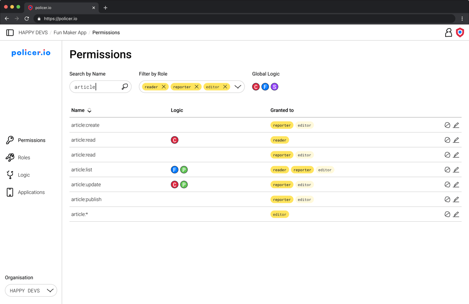The width and height of the screenshot is (469, 304).
Task: Click the policer.io logo
Action: [x=31, y=53]
